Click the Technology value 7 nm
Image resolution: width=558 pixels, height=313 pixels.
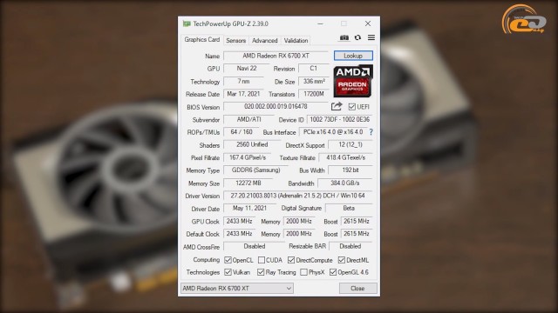[243, 81]
